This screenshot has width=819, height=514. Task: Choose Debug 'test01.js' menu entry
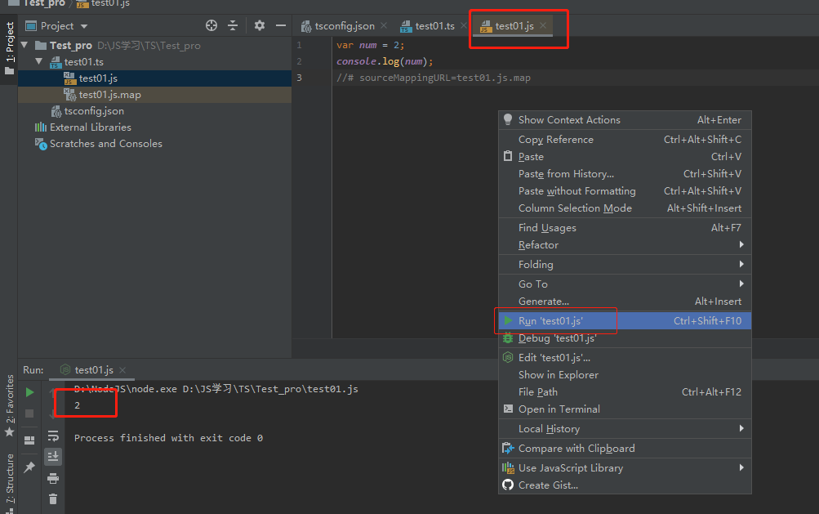click(x=625, y=338)
